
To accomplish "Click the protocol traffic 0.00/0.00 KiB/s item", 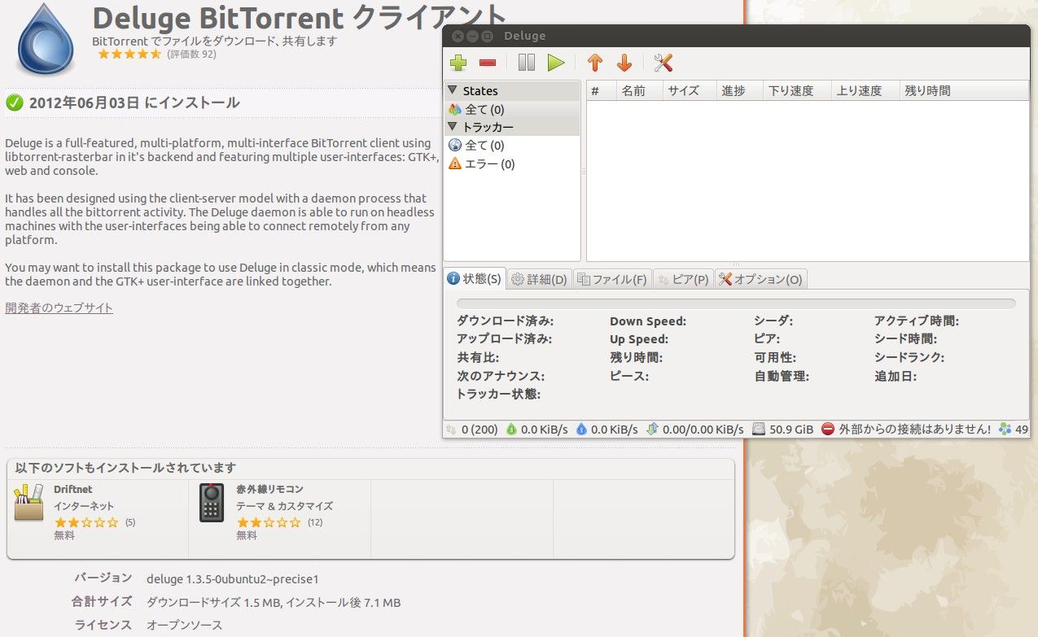I will click(695, 429).
